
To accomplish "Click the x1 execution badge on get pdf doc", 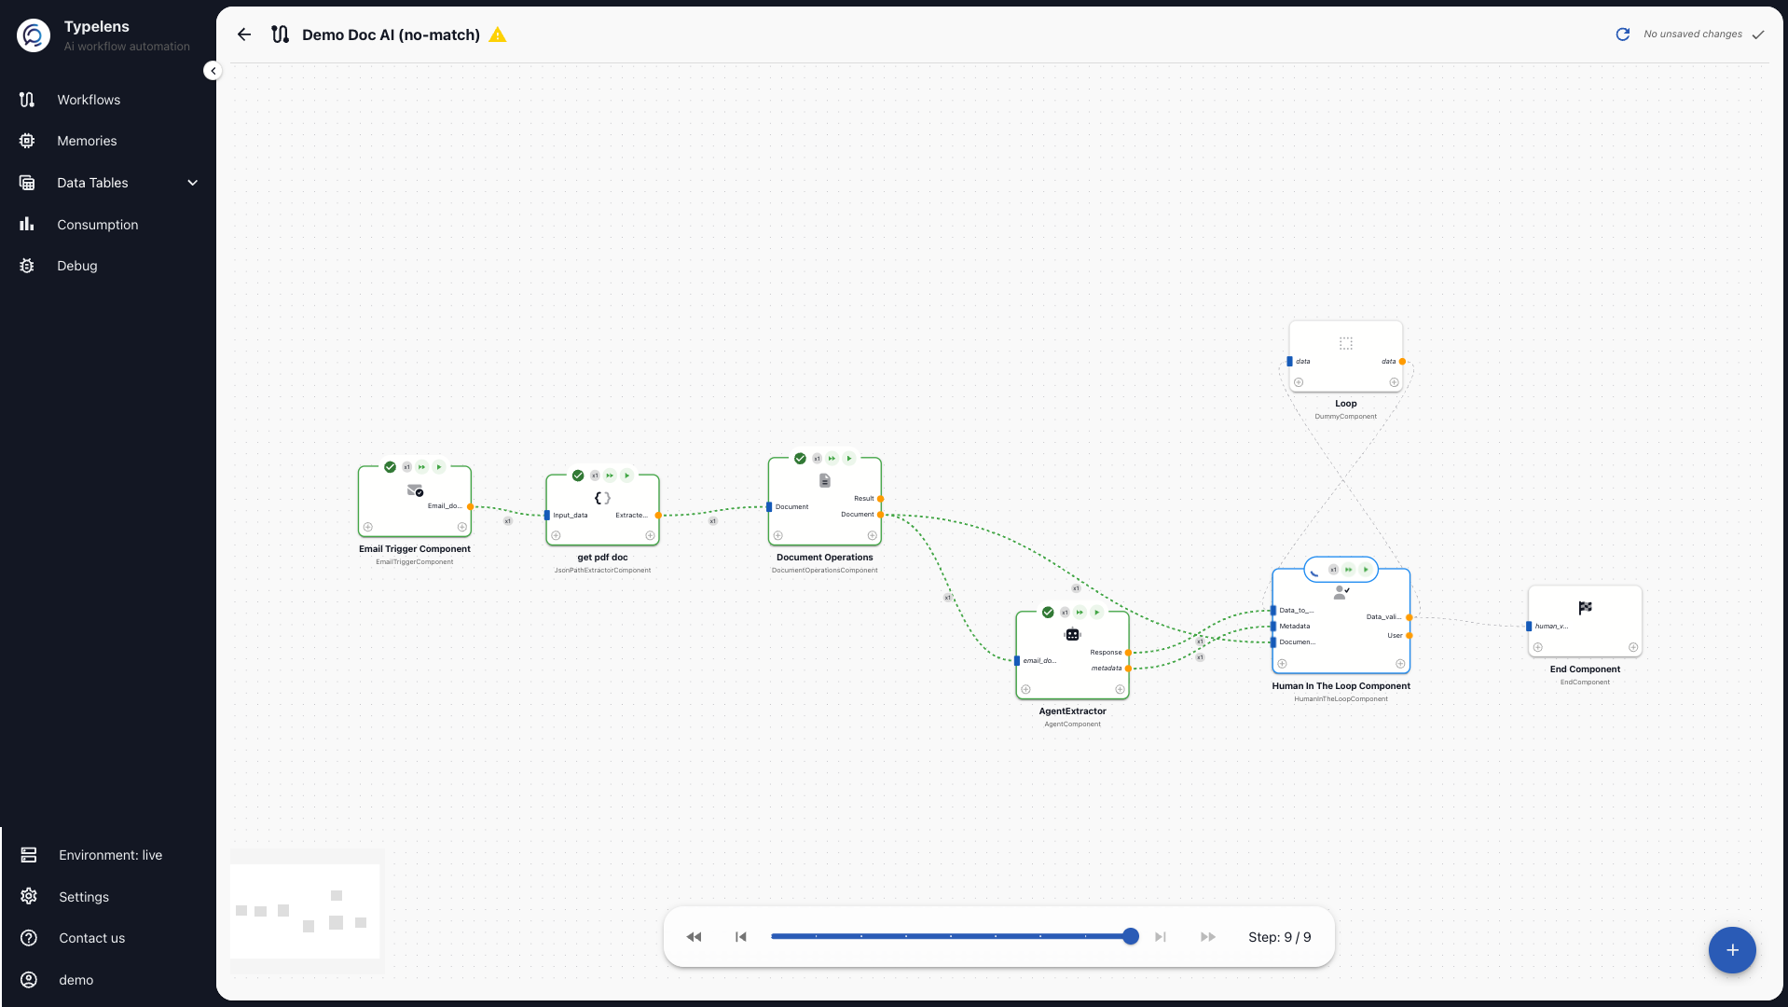I will click(595, 476).
